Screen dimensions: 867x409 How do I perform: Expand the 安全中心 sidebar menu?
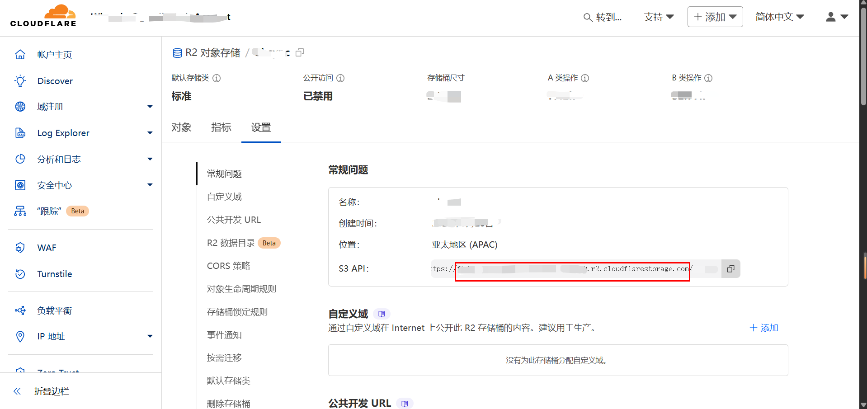[x=150, y=185]
